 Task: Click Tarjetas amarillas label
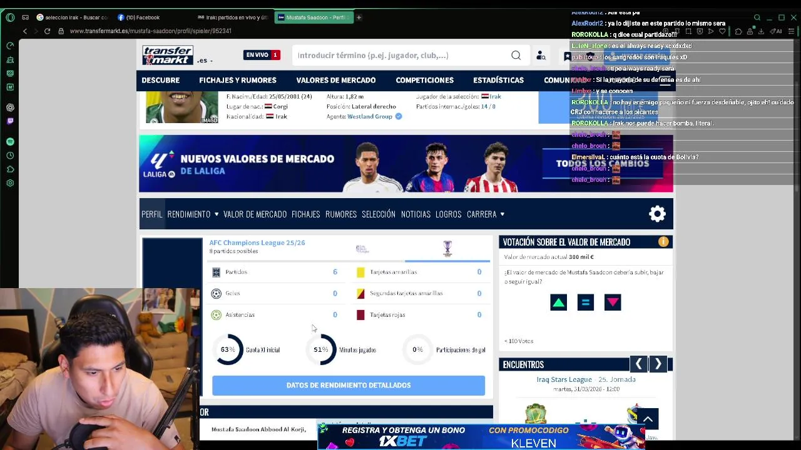click(393, 272)
